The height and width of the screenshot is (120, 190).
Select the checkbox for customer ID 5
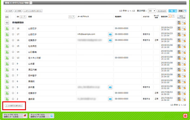pos(13,87)
